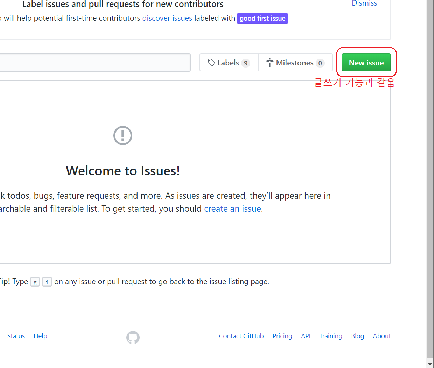Click the scrollbar down arrow
Viewport: 434px width, 368px height.
[430, 364]
